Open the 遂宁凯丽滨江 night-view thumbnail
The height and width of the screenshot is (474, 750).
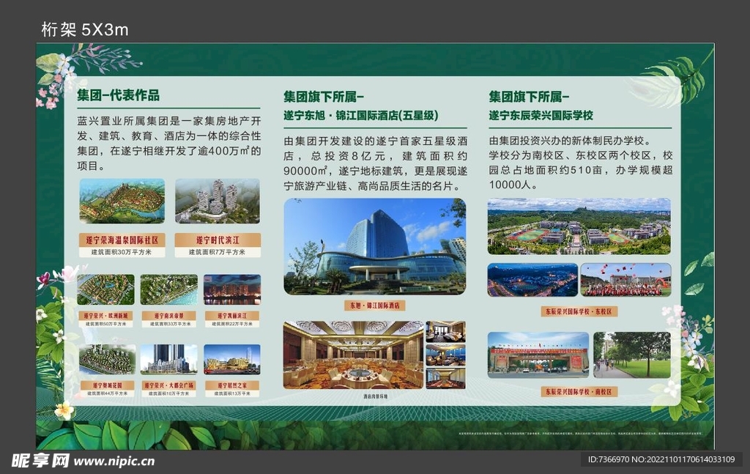232,289
